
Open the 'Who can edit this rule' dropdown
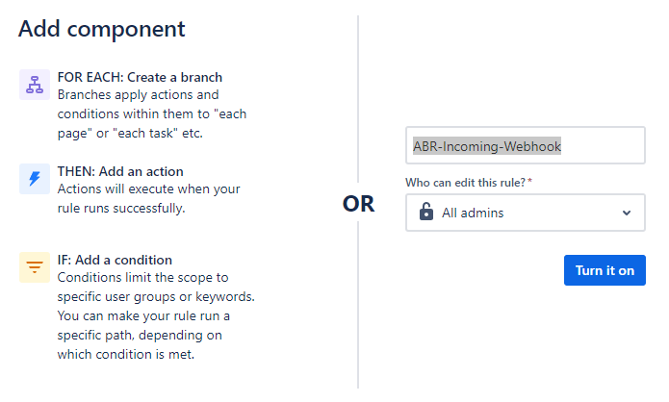[526, 213]
